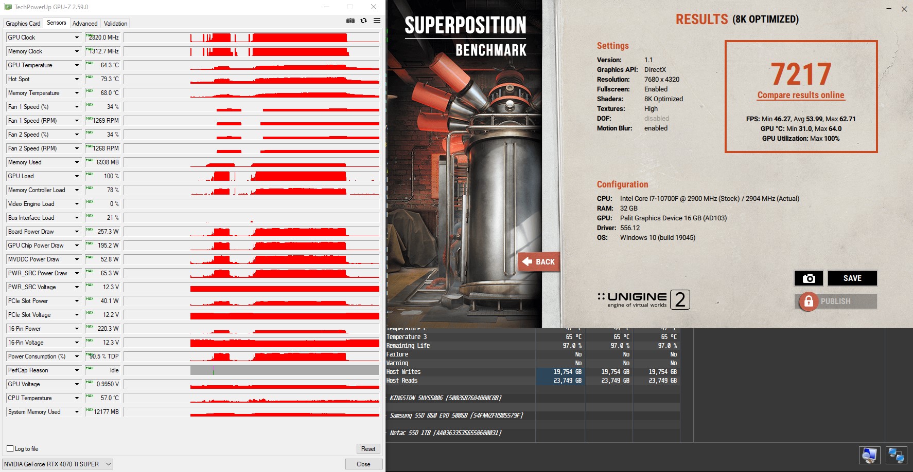Viewport: 913px width, 472px height.
Task: Click the Memory Used value 6938 MB
Action: point(102,162)
